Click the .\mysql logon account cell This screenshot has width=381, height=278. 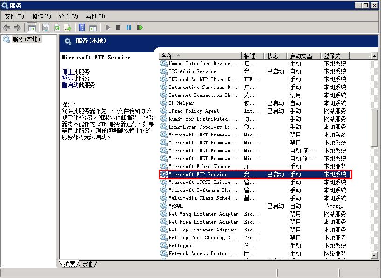click(x=333, y=206)
